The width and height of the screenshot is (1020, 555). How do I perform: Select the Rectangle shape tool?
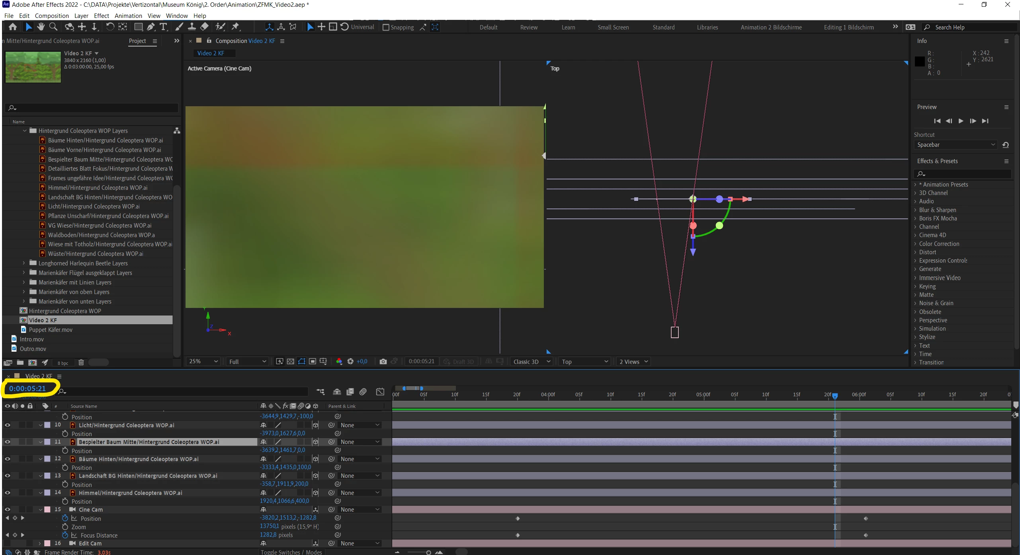(x=138, y=27)
